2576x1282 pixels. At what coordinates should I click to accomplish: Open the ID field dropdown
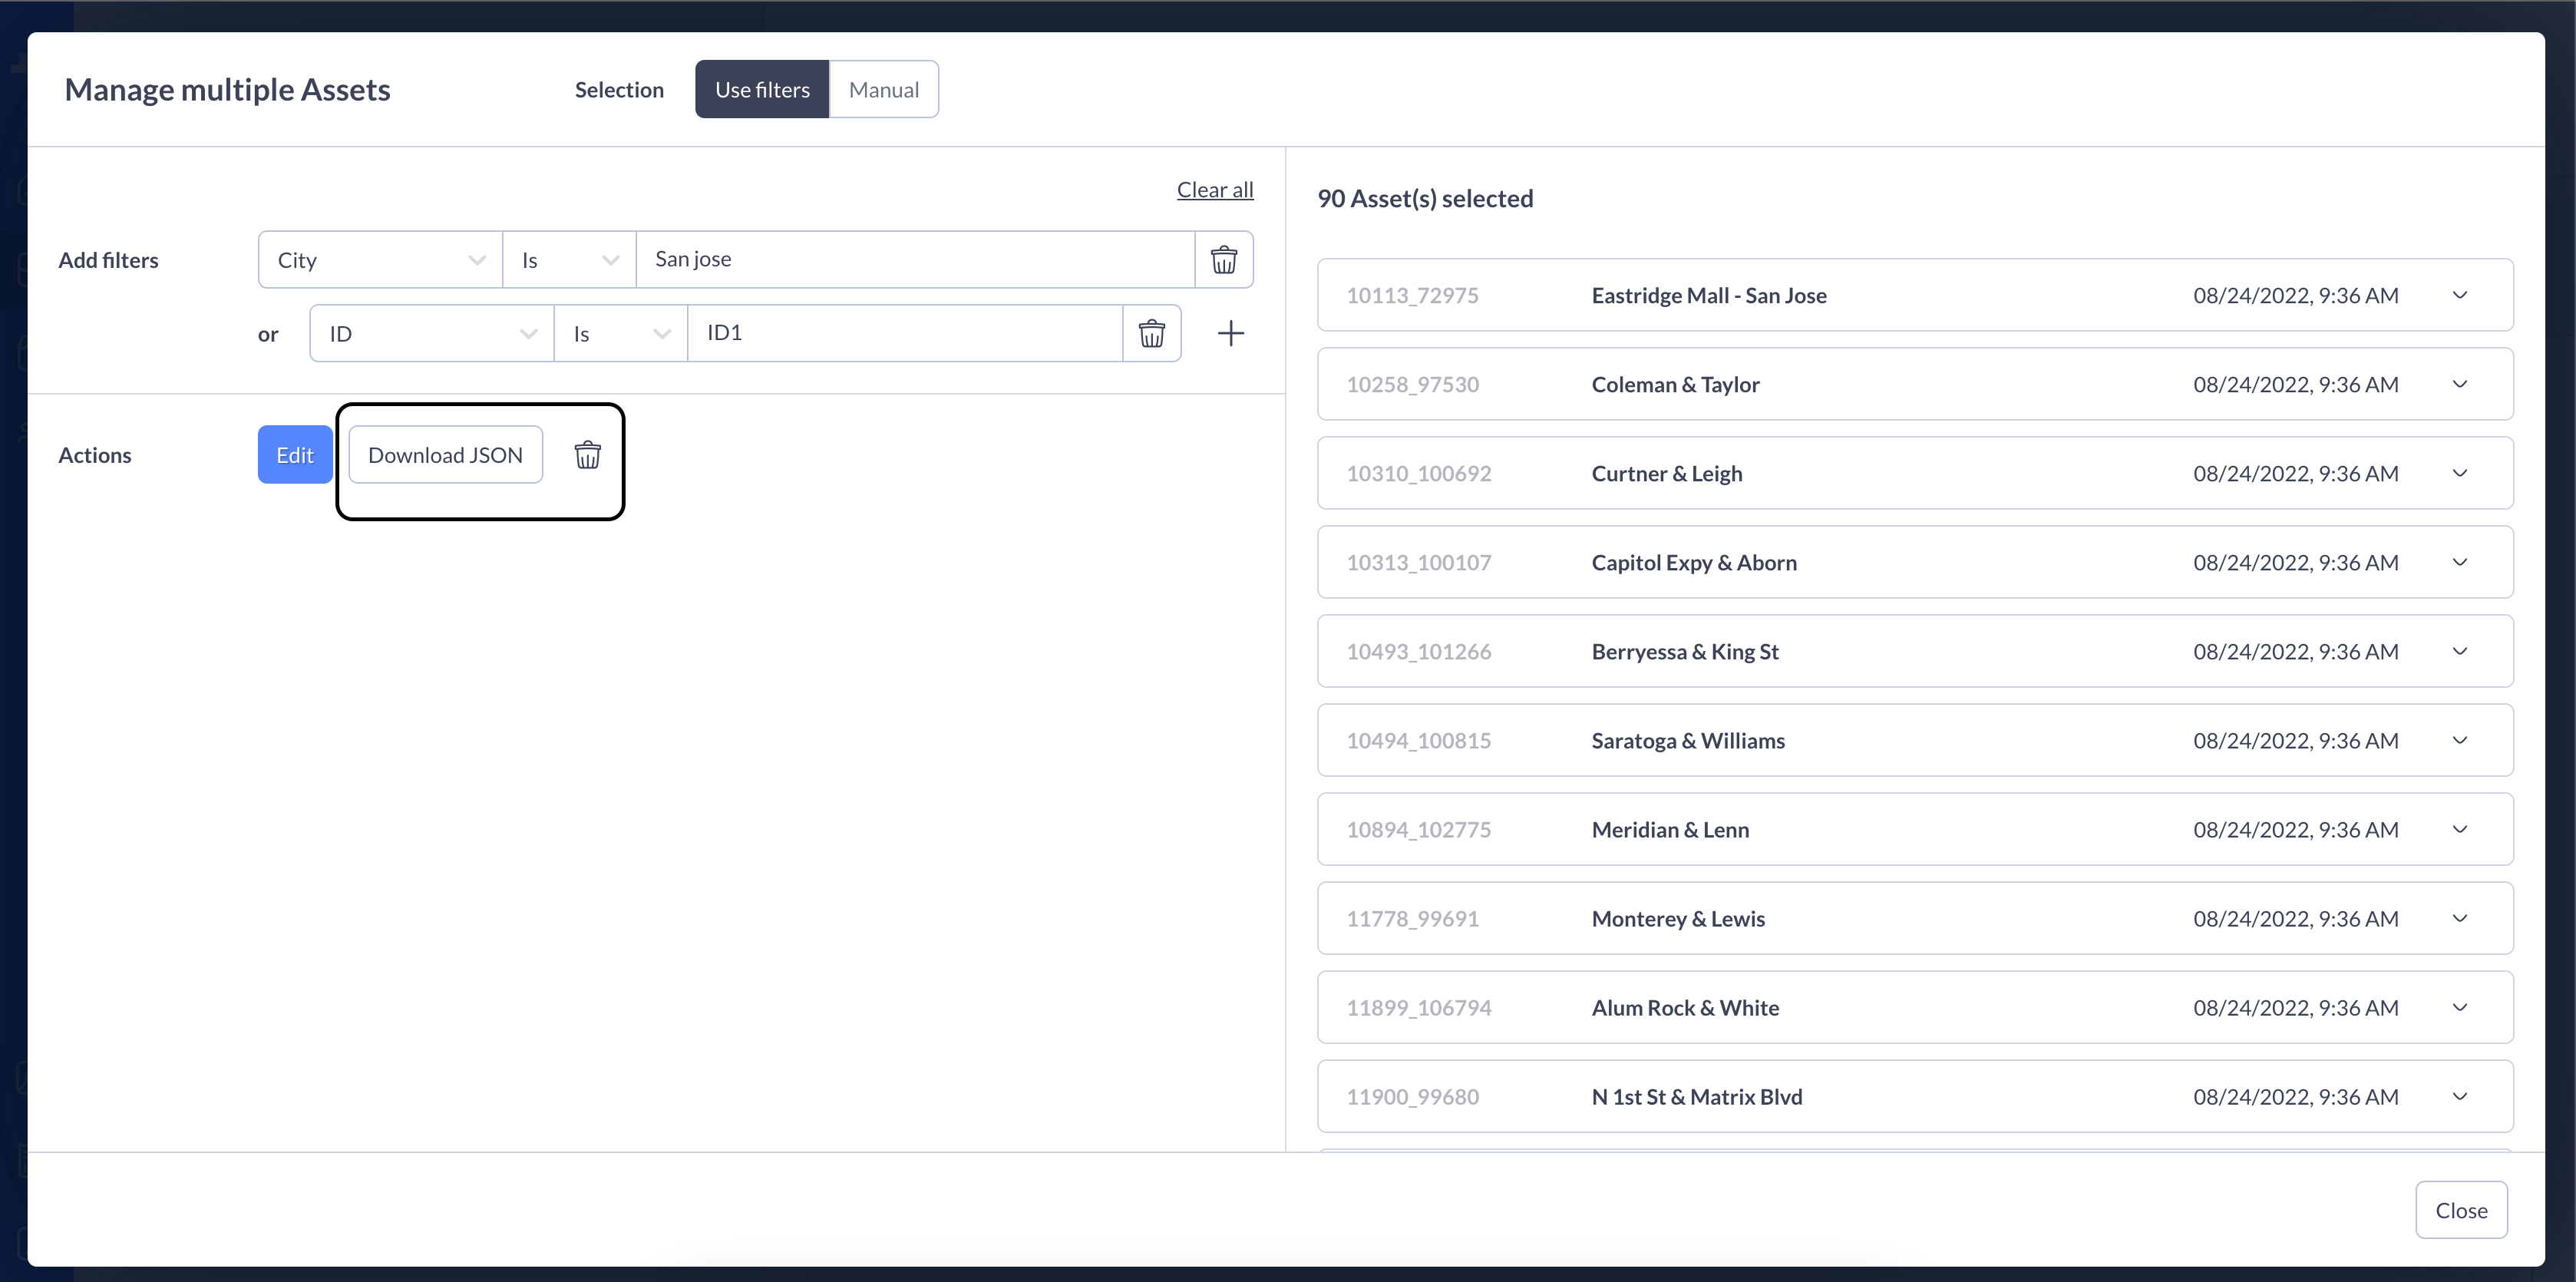pos(432,334)
